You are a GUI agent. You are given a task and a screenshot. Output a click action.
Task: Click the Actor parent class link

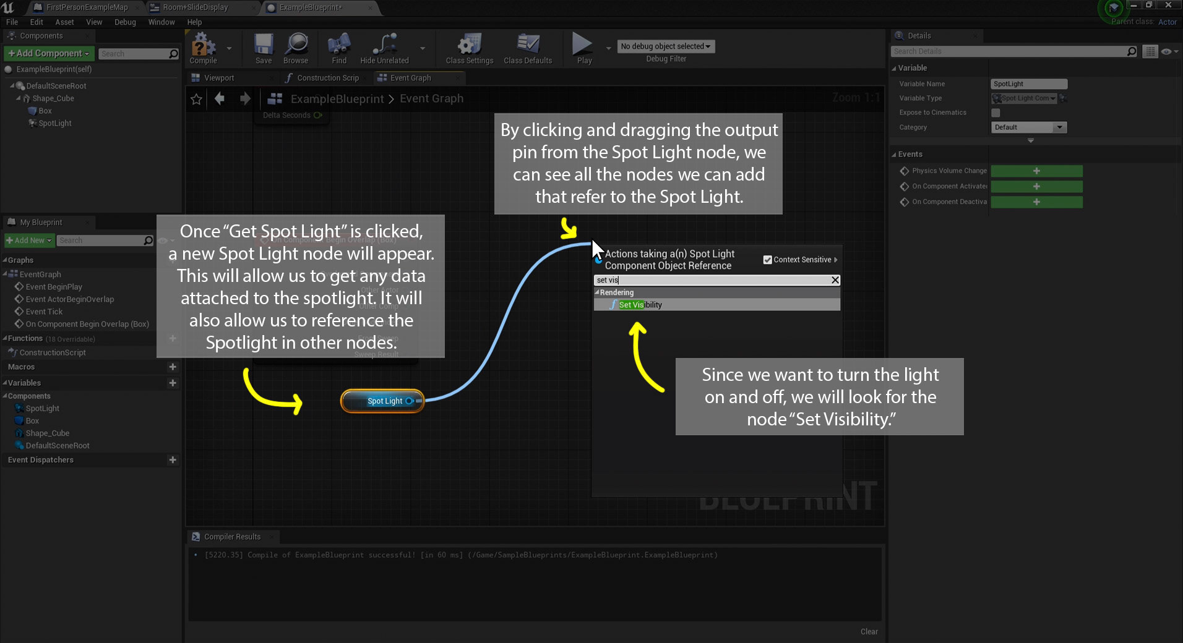click(1167, 22)
